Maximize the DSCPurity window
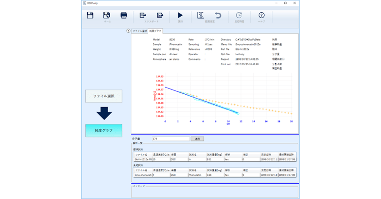The width and height of the screenshot is (381, 199). pos(285,3)
